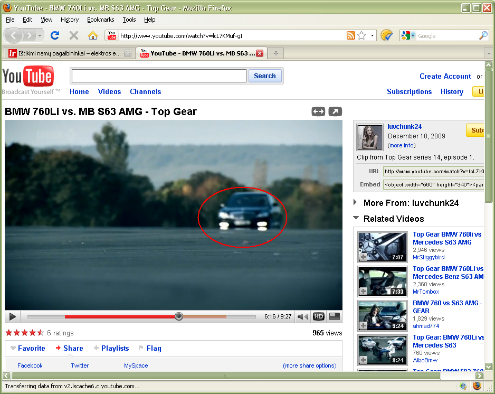Toggle wide player mode icon
The height and width of the screenshot is (394, 495).
(x=318, y=111)
